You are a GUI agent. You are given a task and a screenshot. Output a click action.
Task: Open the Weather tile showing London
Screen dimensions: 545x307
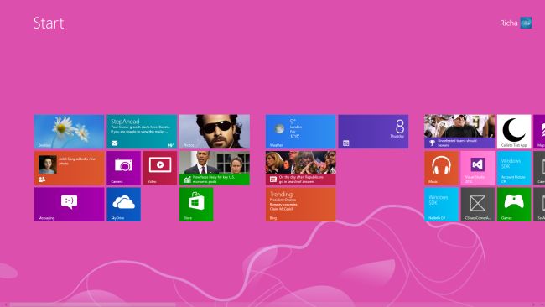[x=301, y=132]
